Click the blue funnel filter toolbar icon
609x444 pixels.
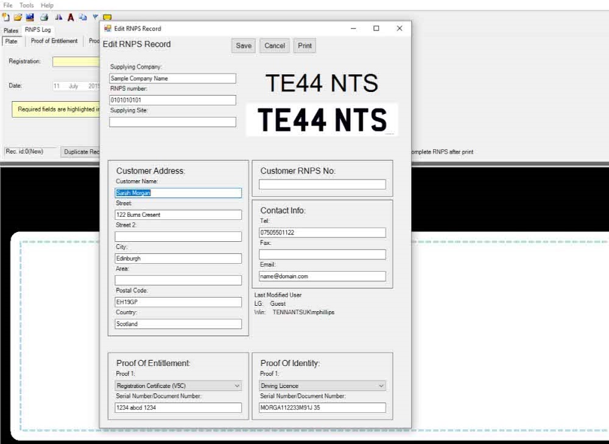pyautogui.click(x=95, y=17)
